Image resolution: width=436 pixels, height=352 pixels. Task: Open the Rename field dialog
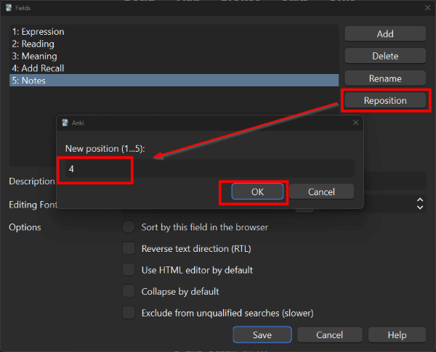click(385, 78)
